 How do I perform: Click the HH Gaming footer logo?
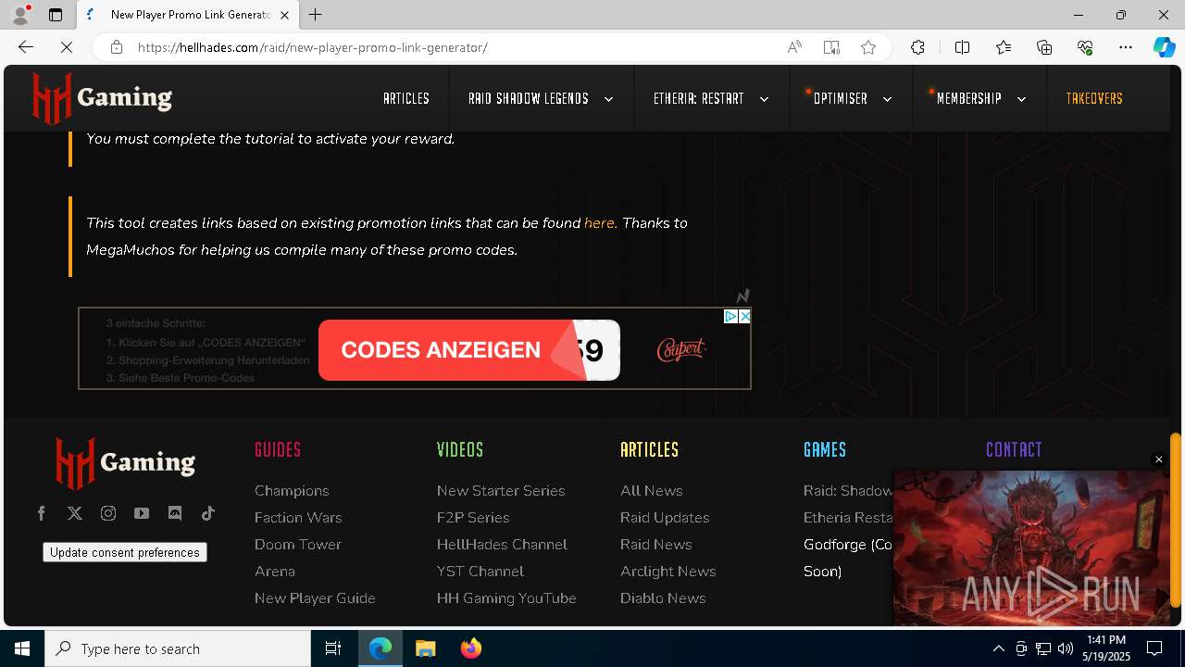click(x=125, y=462)
